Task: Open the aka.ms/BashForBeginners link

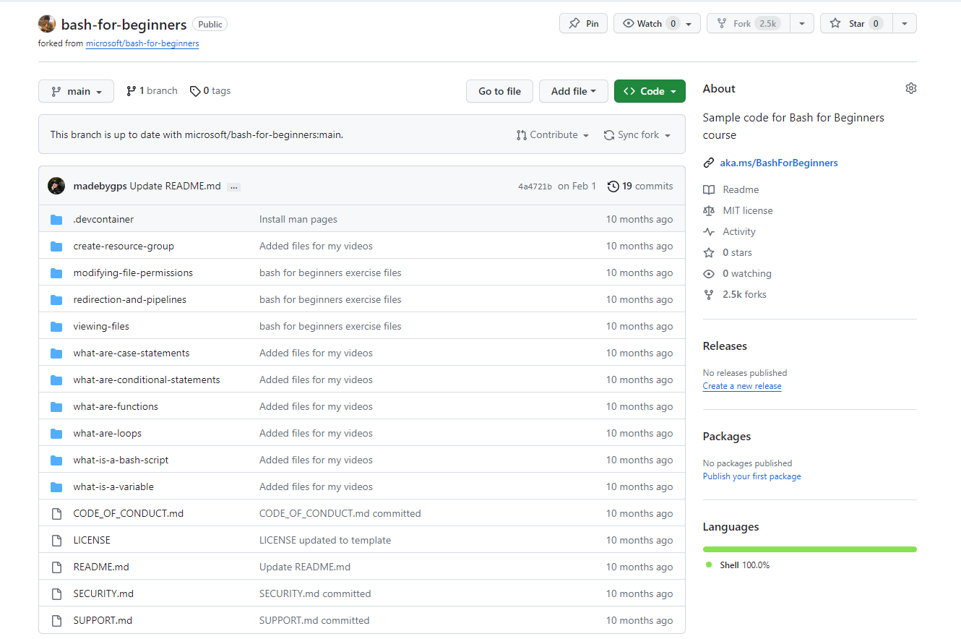Action: [x=779, y=163]
